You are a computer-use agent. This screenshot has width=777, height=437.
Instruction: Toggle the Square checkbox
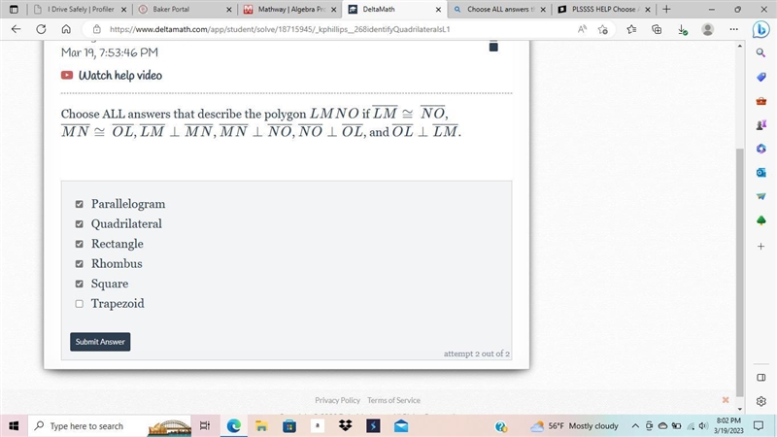(x=80, y=284)
